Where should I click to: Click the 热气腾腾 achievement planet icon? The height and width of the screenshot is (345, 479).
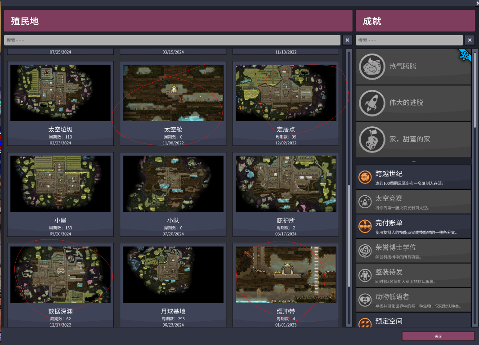click(372, 66)
